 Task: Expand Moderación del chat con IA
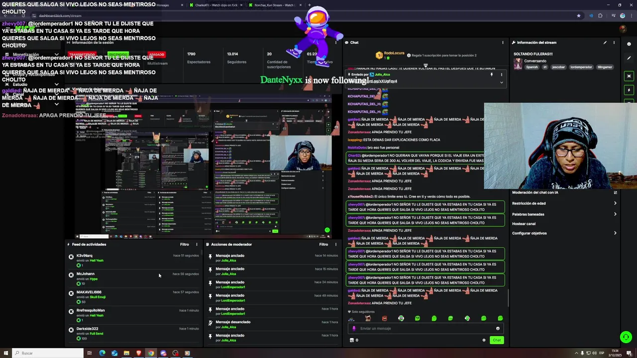[564, 192]
